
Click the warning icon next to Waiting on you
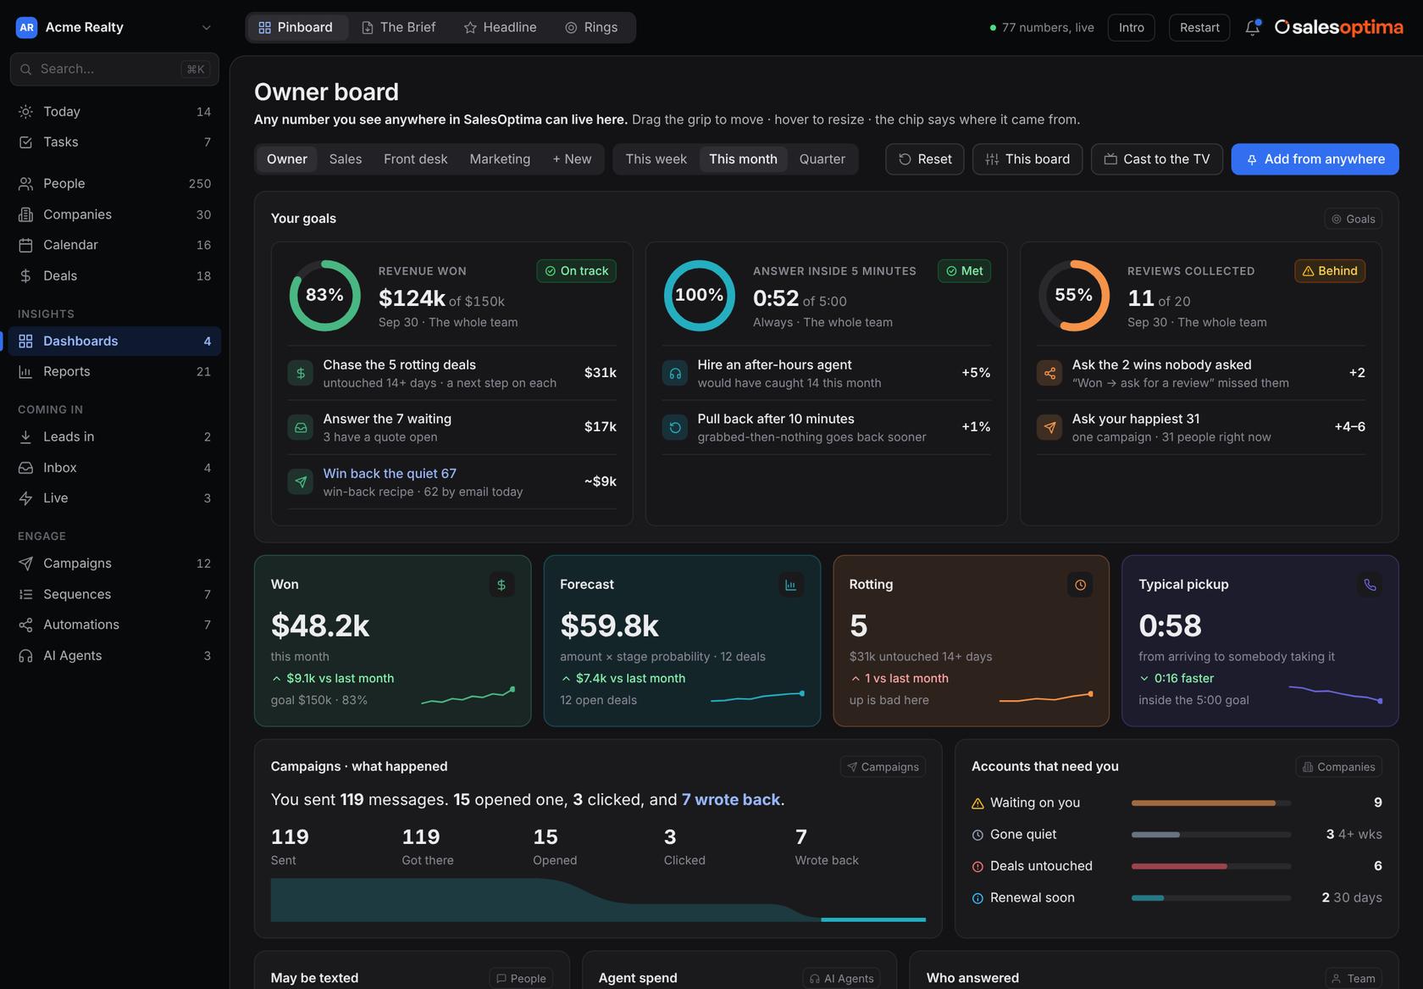pyautogui.click(x=977, y=803)
